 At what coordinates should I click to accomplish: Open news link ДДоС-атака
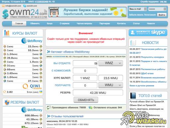(x=147, y=73)
